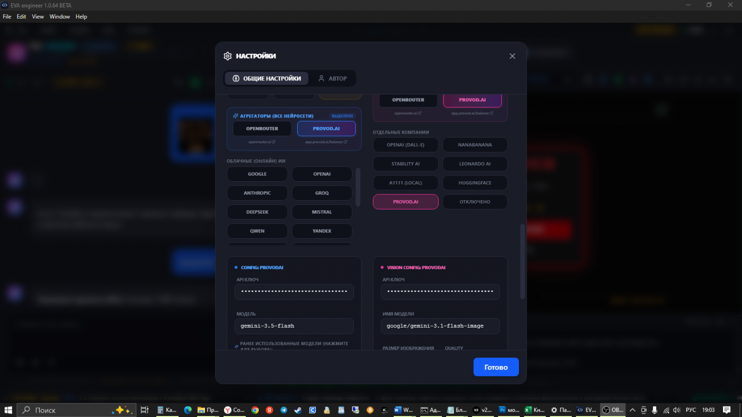Select the YANDEX provider
742x417 pixels.
coord(322,231)
